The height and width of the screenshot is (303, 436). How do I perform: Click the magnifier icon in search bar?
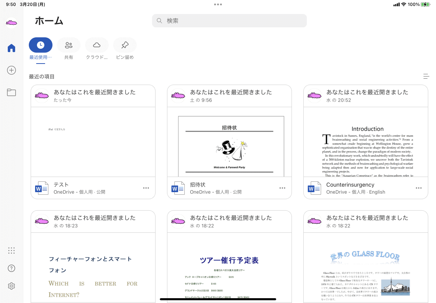coord(159,21)
